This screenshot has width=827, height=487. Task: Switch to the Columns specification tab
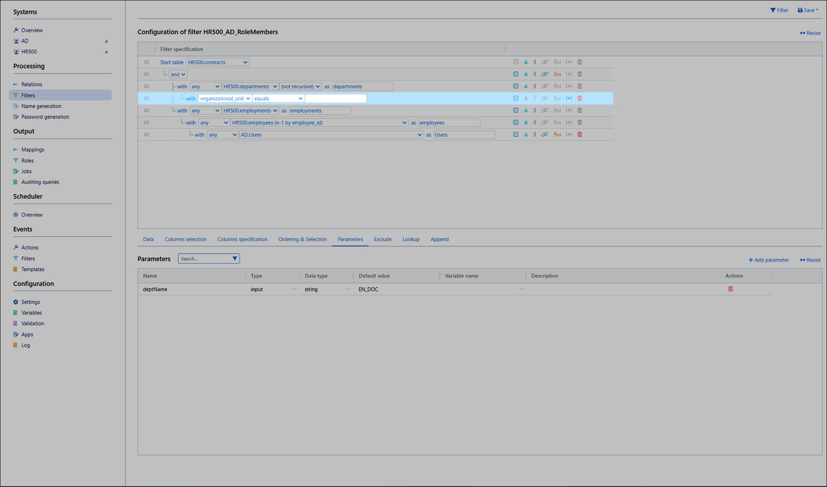242,239
